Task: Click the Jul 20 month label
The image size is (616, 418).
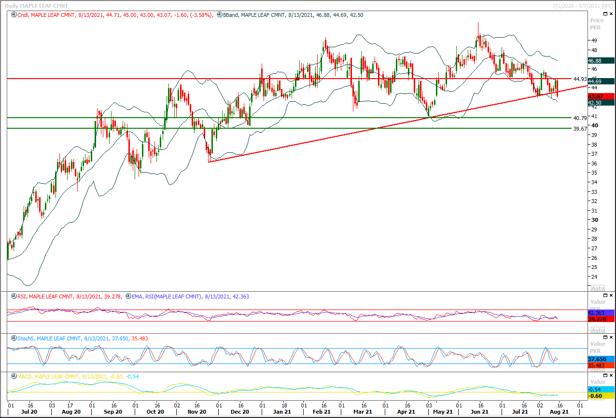Action: pos(29,412)
